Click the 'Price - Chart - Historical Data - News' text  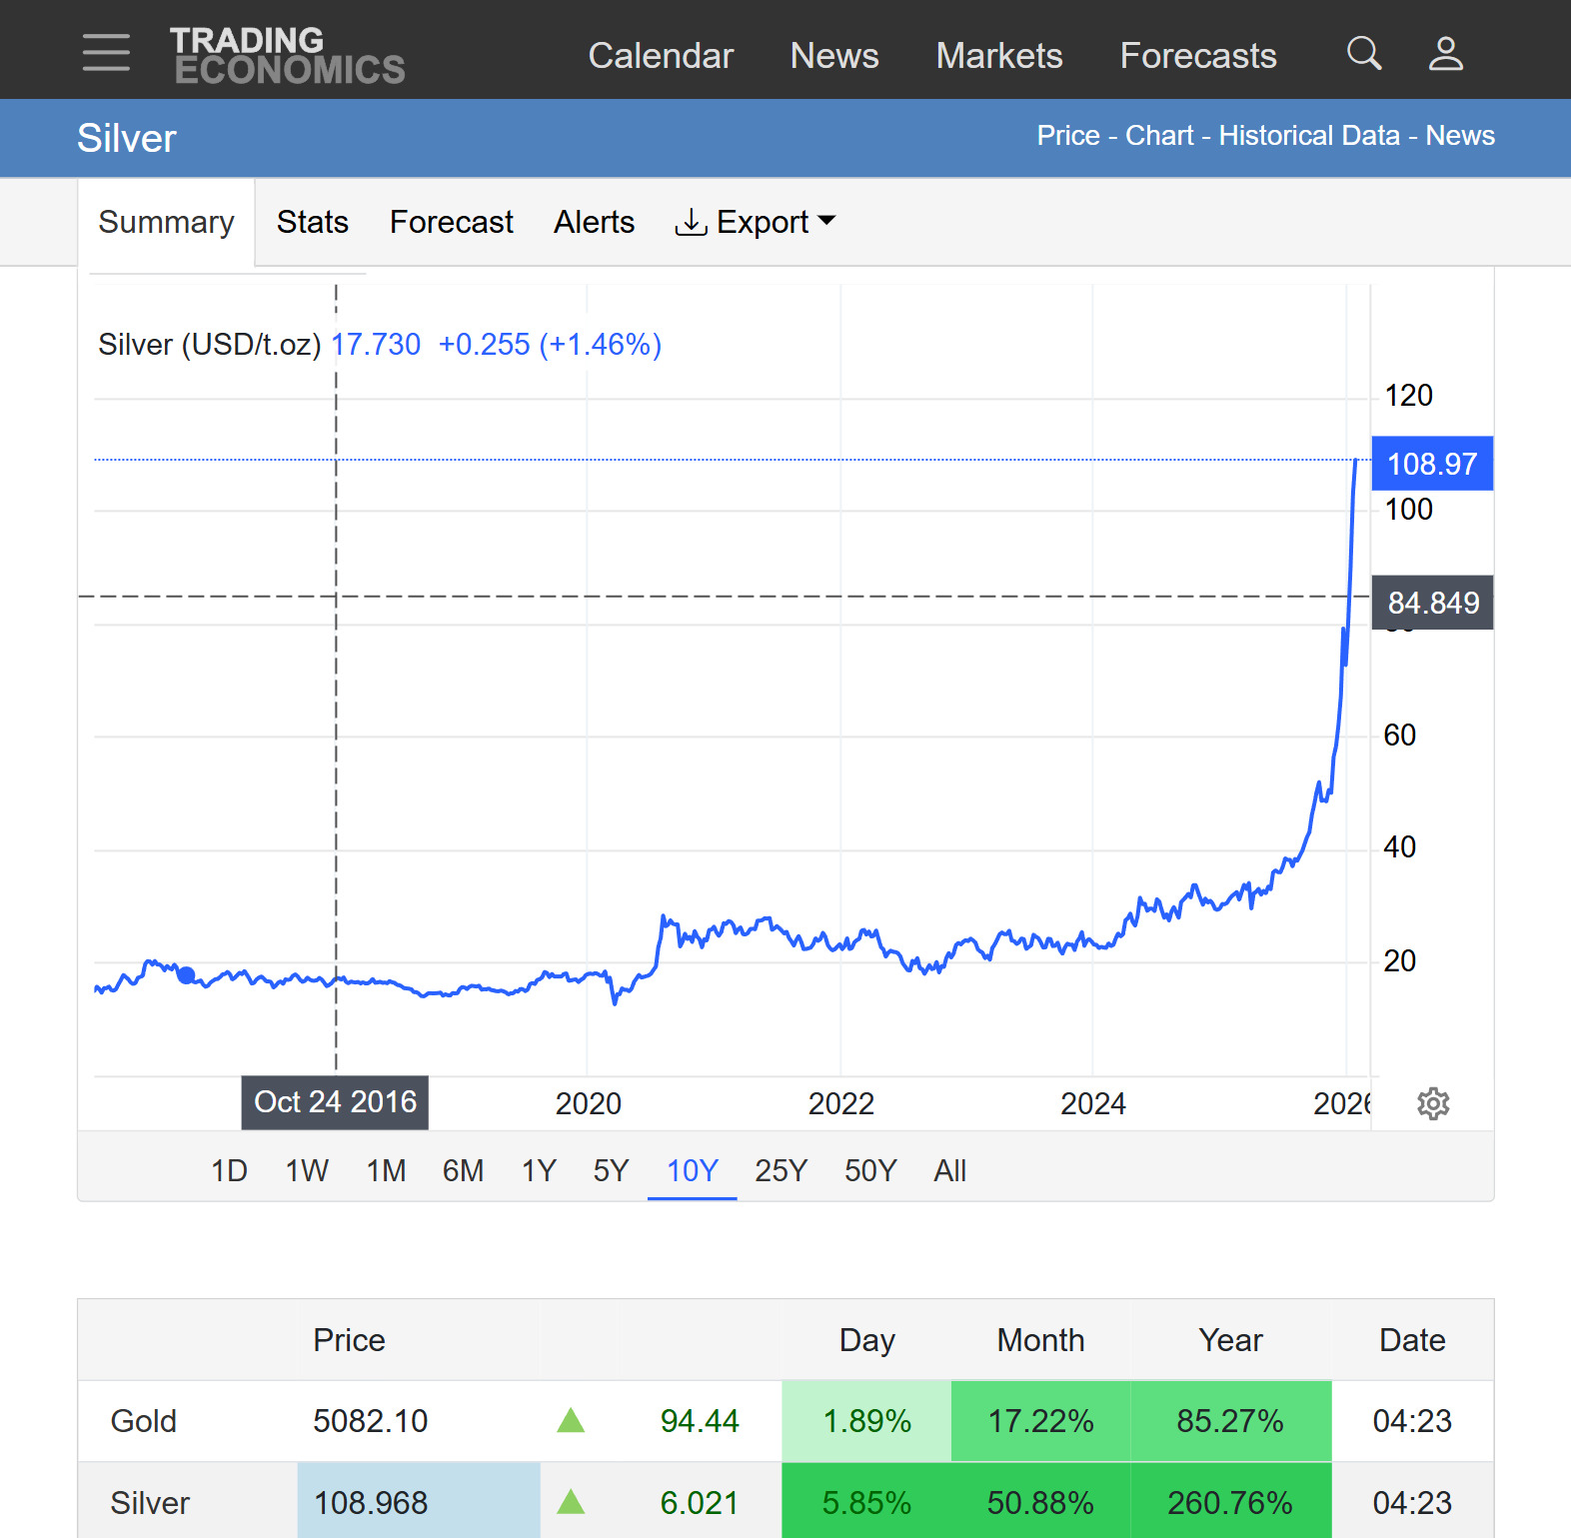[1265, 136]
